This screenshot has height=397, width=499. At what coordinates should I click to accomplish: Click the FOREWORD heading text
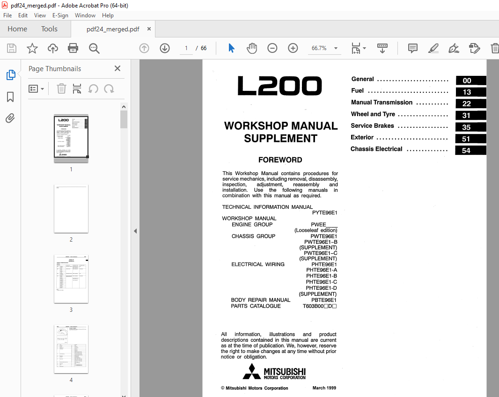[280, 160]
